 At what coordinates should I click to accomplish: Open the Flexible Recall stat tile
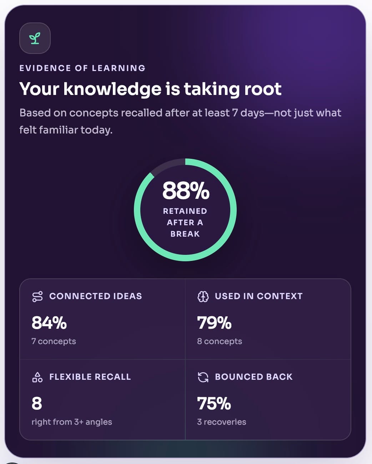point(102,400)
